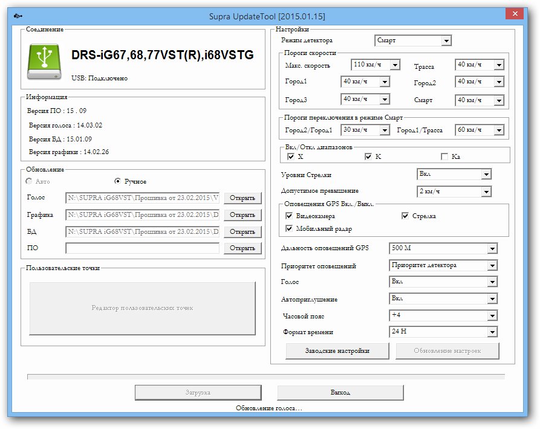Image resolution: width=540 pixels, height=429 pixels.
Task: Click the Выход button
Action: 340,393
